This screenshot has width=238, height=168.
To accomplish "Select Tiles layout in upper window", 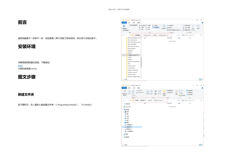I will (x=141, y=29).
